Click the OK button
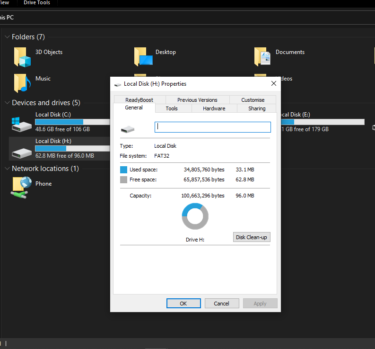Viewport: 375px width, 349px height. pos(183,304)
